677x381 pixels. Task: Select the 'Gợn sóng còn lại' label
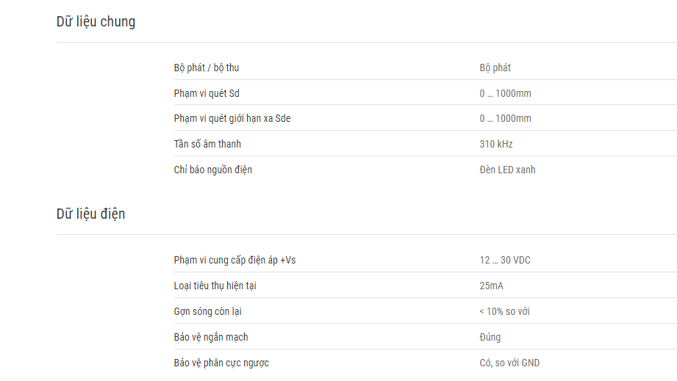point(208,311)
